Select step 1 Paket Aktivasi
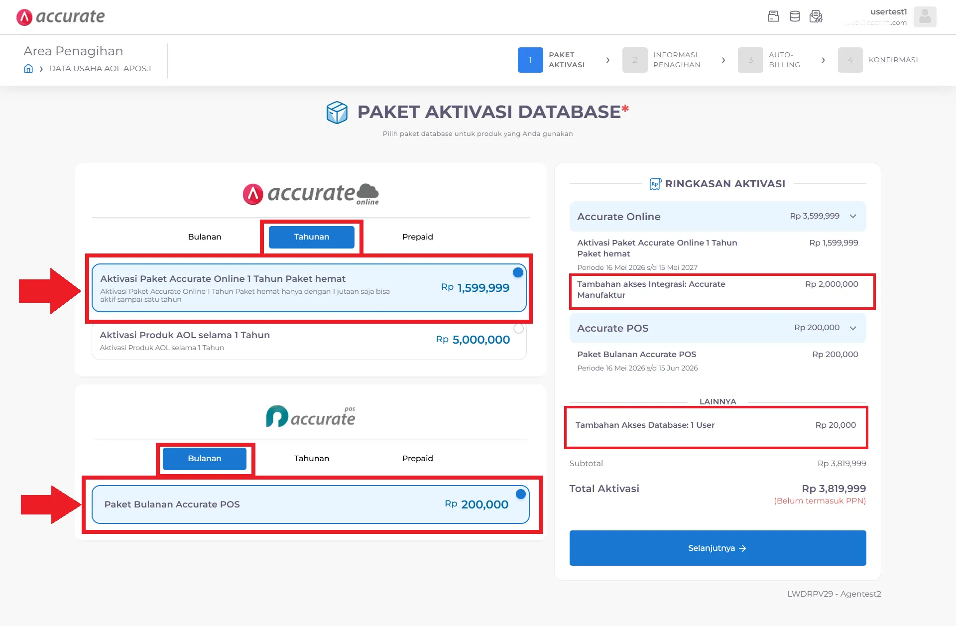Image resolution: width=956 pixels, height=626 pixels. 551,60
